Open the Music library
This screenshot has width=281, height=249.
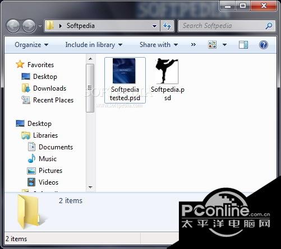(x=48, y=159)
